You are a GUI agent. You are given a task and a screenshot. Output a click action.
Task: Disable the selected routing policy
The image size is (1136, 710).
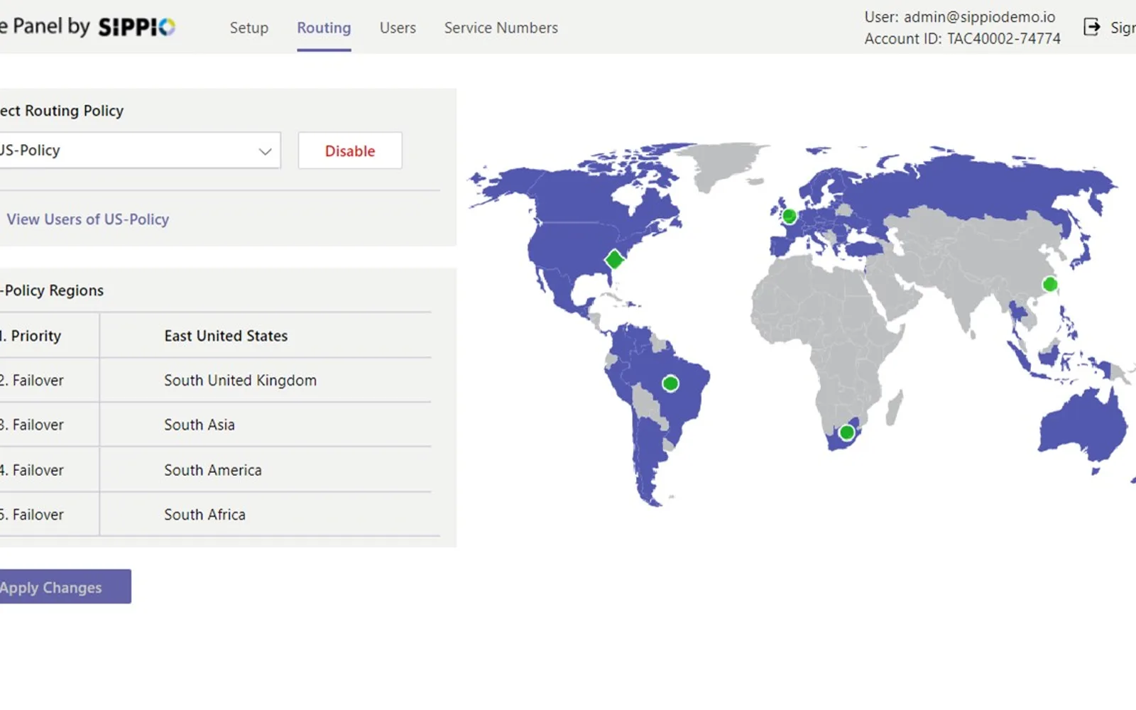[350, 151]
